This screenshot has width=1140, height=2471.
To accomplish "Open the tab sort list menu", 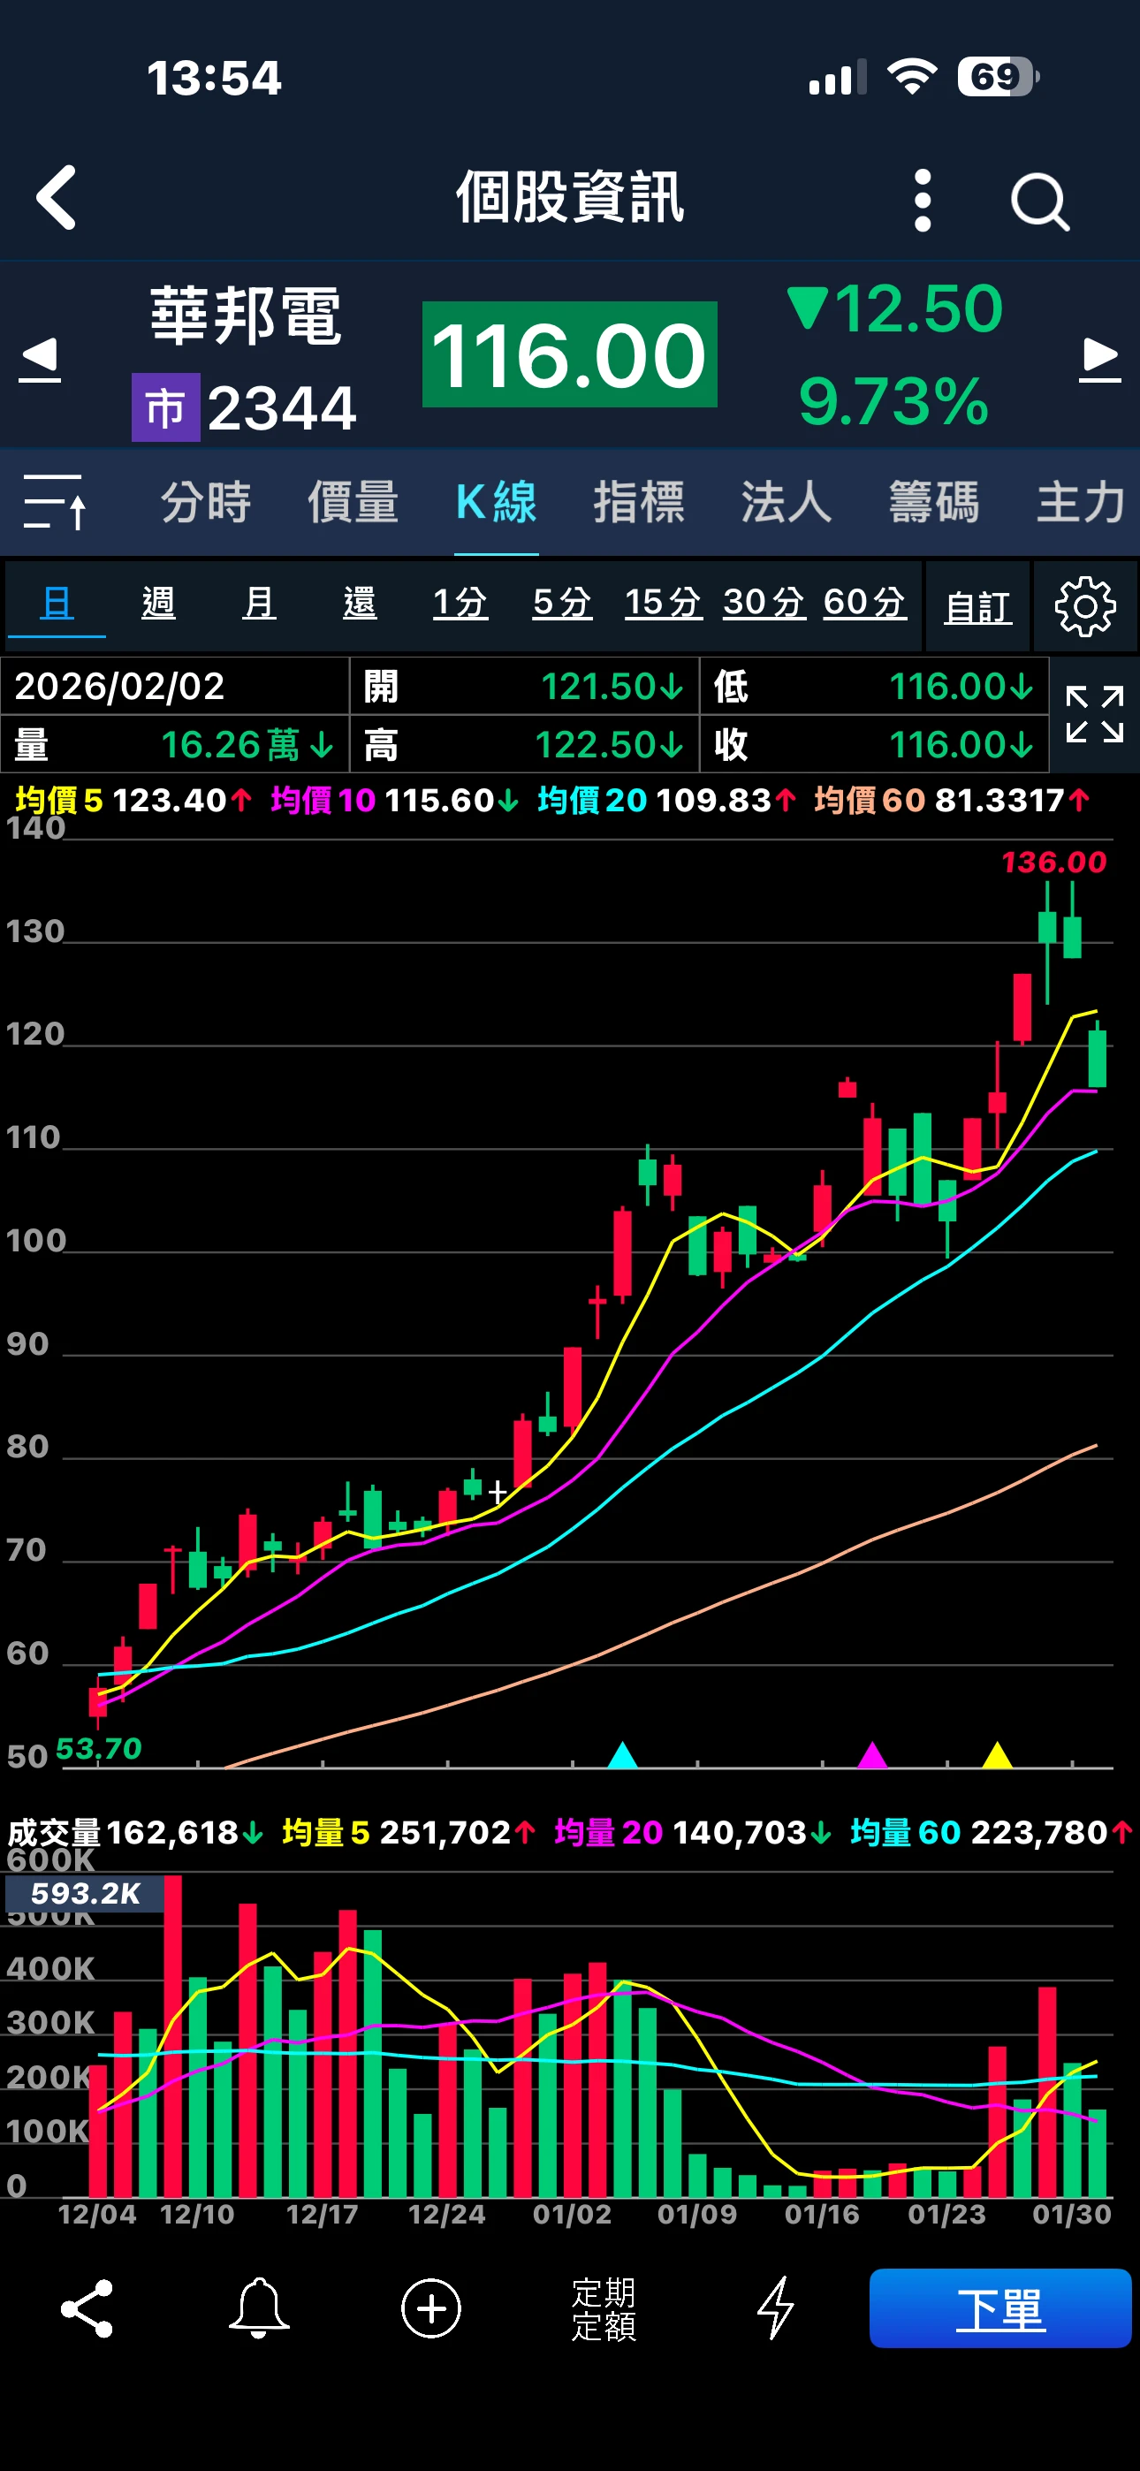I will [55, 502].
